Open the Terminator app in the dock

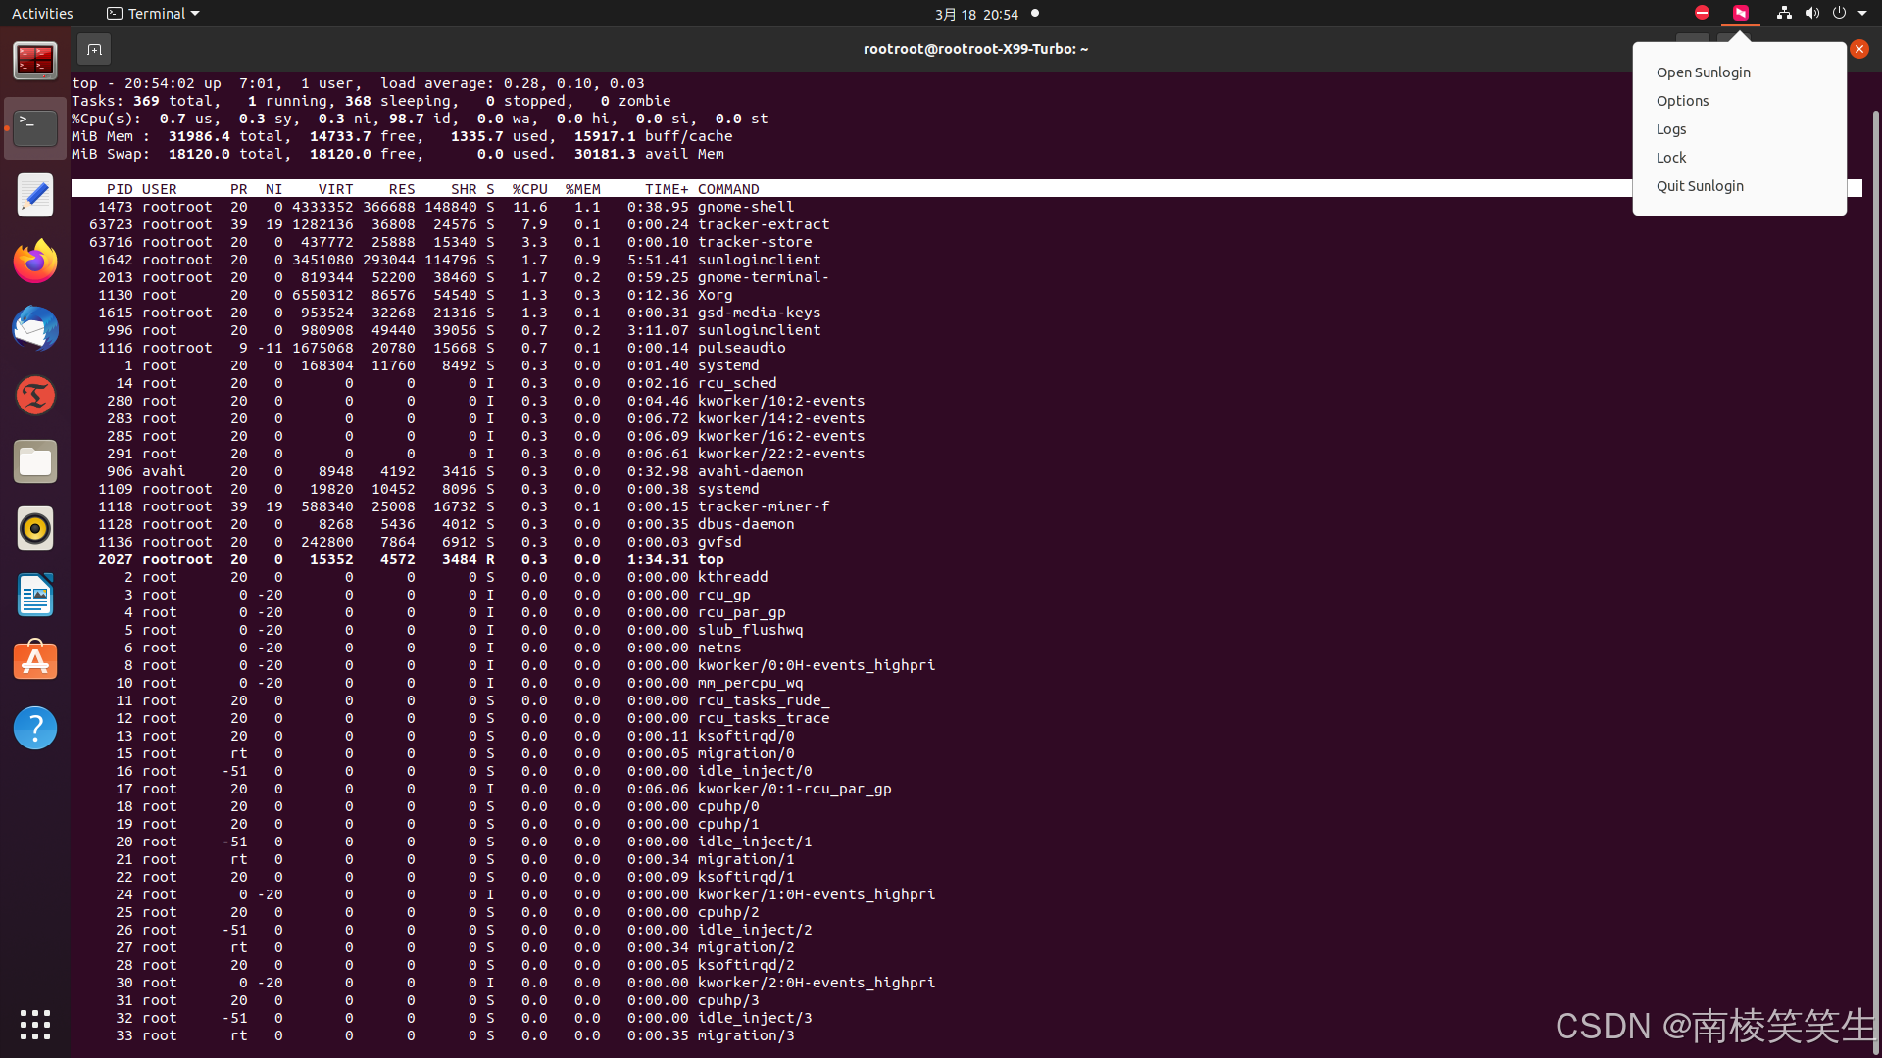tap(35, 61)
